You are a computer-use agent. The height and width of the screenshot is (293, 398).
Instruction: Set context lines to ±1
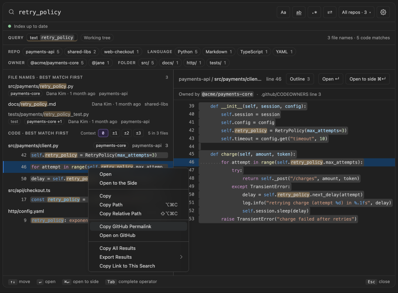coord(115,133)
